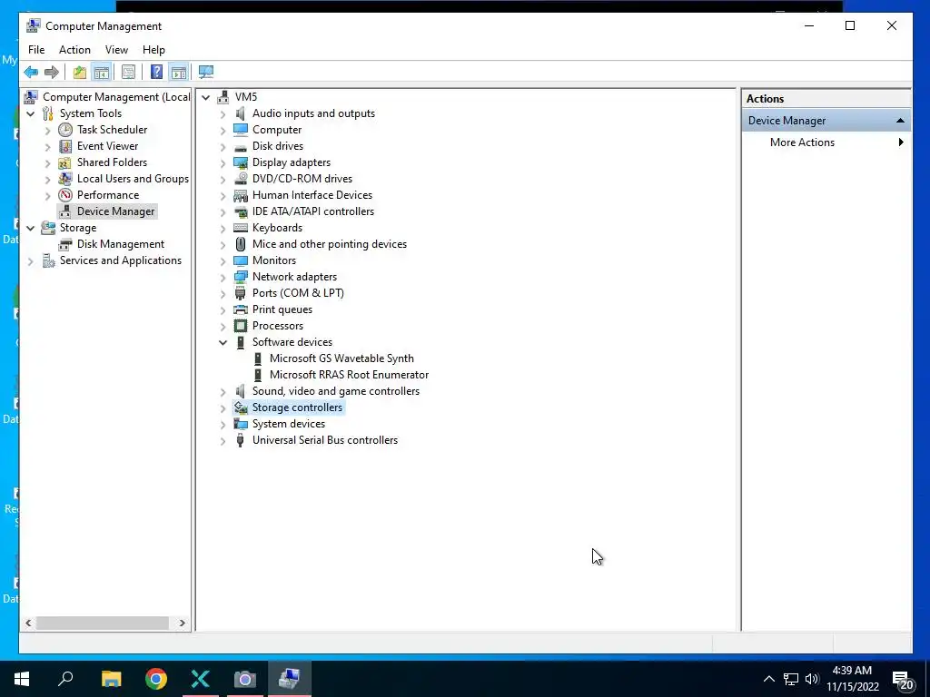This screenshot has width=930, height=697.
Task: Click the Keyboards device icon
Action: coord(240,228)
